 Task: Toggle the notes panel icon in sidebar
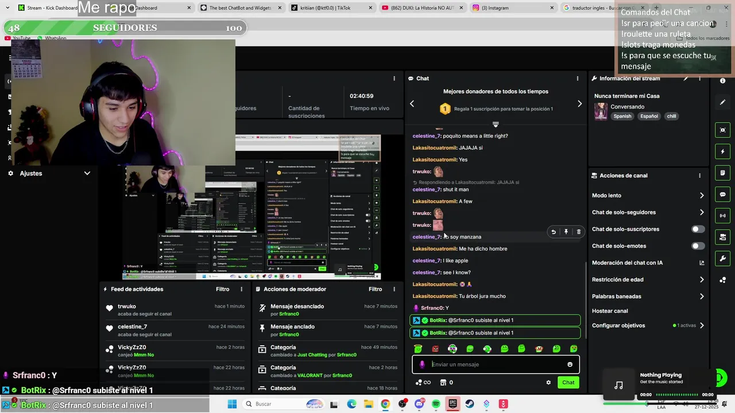pyautogui.click(x=723, y=173)
